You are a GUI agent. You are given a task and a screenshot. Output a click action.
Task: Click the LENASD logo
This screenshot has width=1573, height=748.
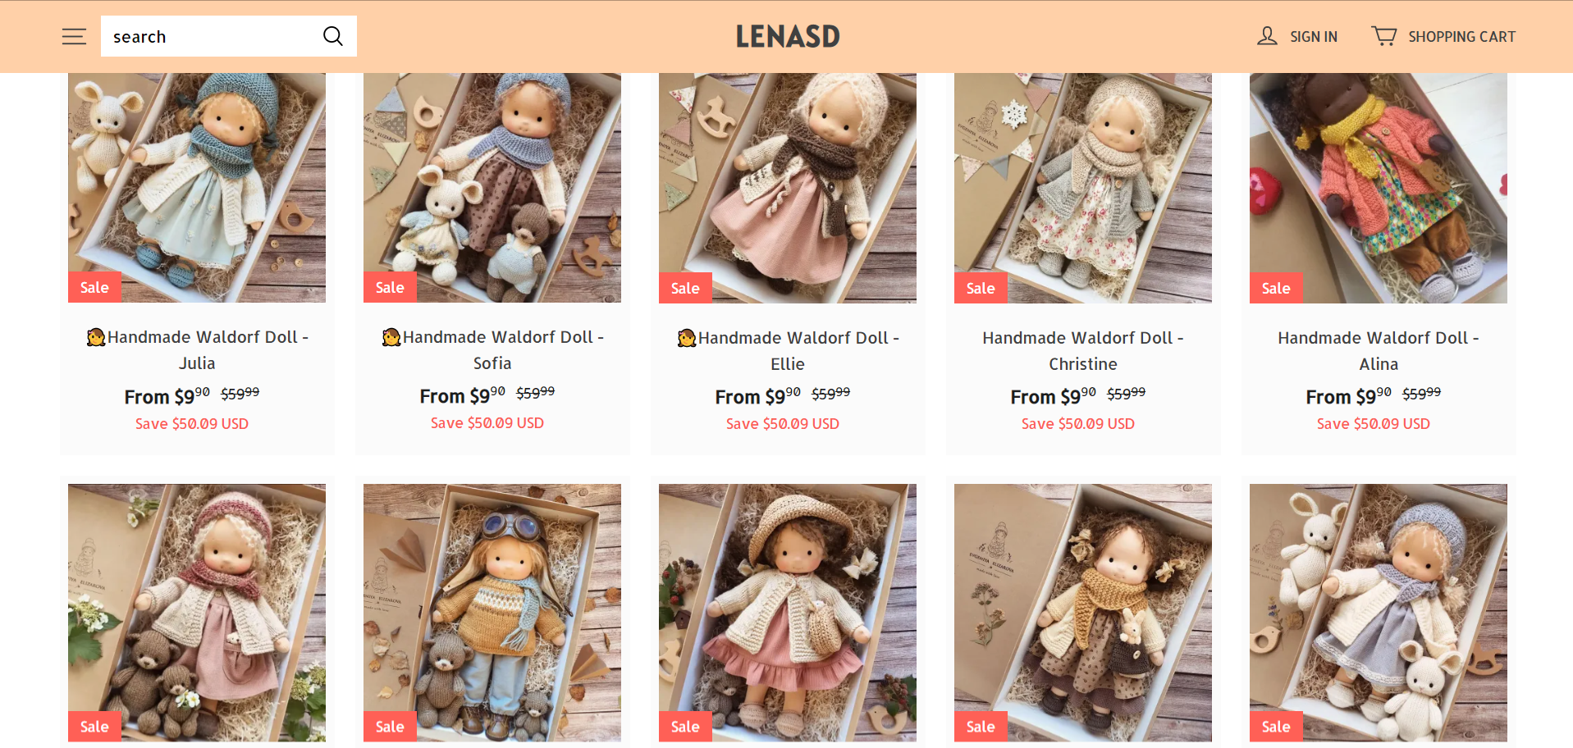coord(788,36)
